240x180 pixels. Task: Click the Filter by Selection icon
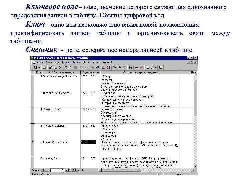pos(114,67)
